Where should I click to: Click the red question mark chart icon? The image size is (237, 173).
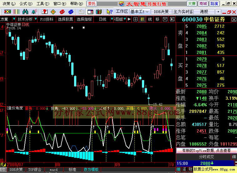point(44,12)
